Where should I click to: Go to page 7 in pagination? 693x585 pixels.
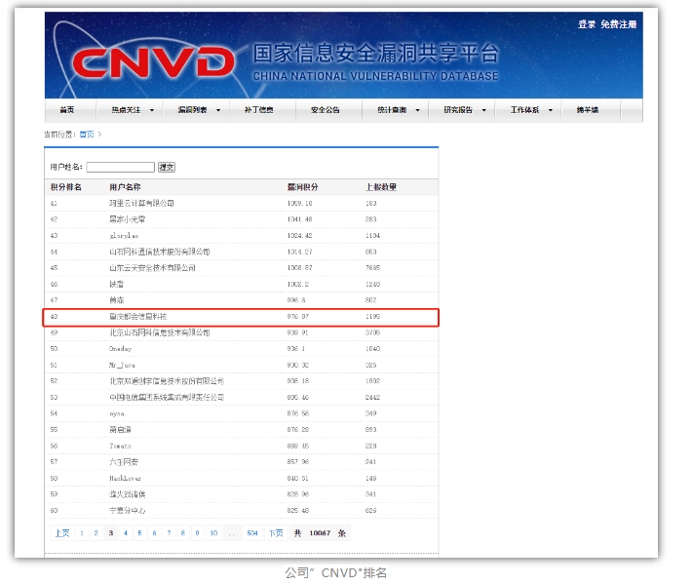(169, 533)
